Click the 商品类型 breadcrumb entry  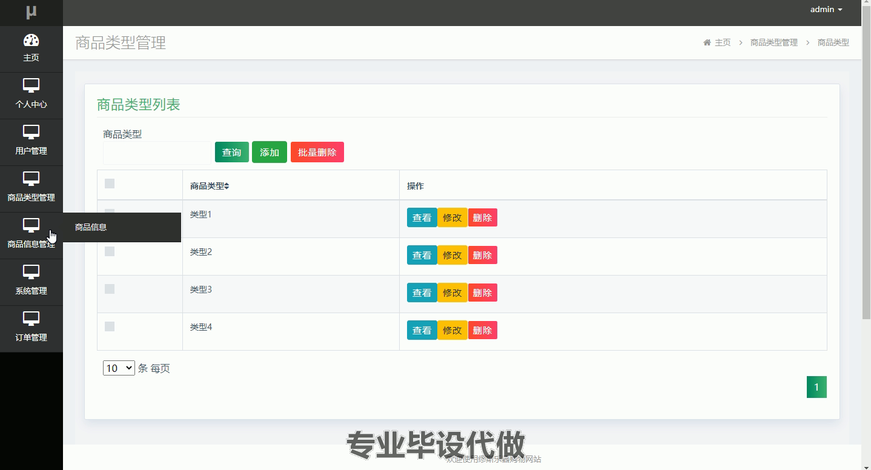click(x=833, y=42)
